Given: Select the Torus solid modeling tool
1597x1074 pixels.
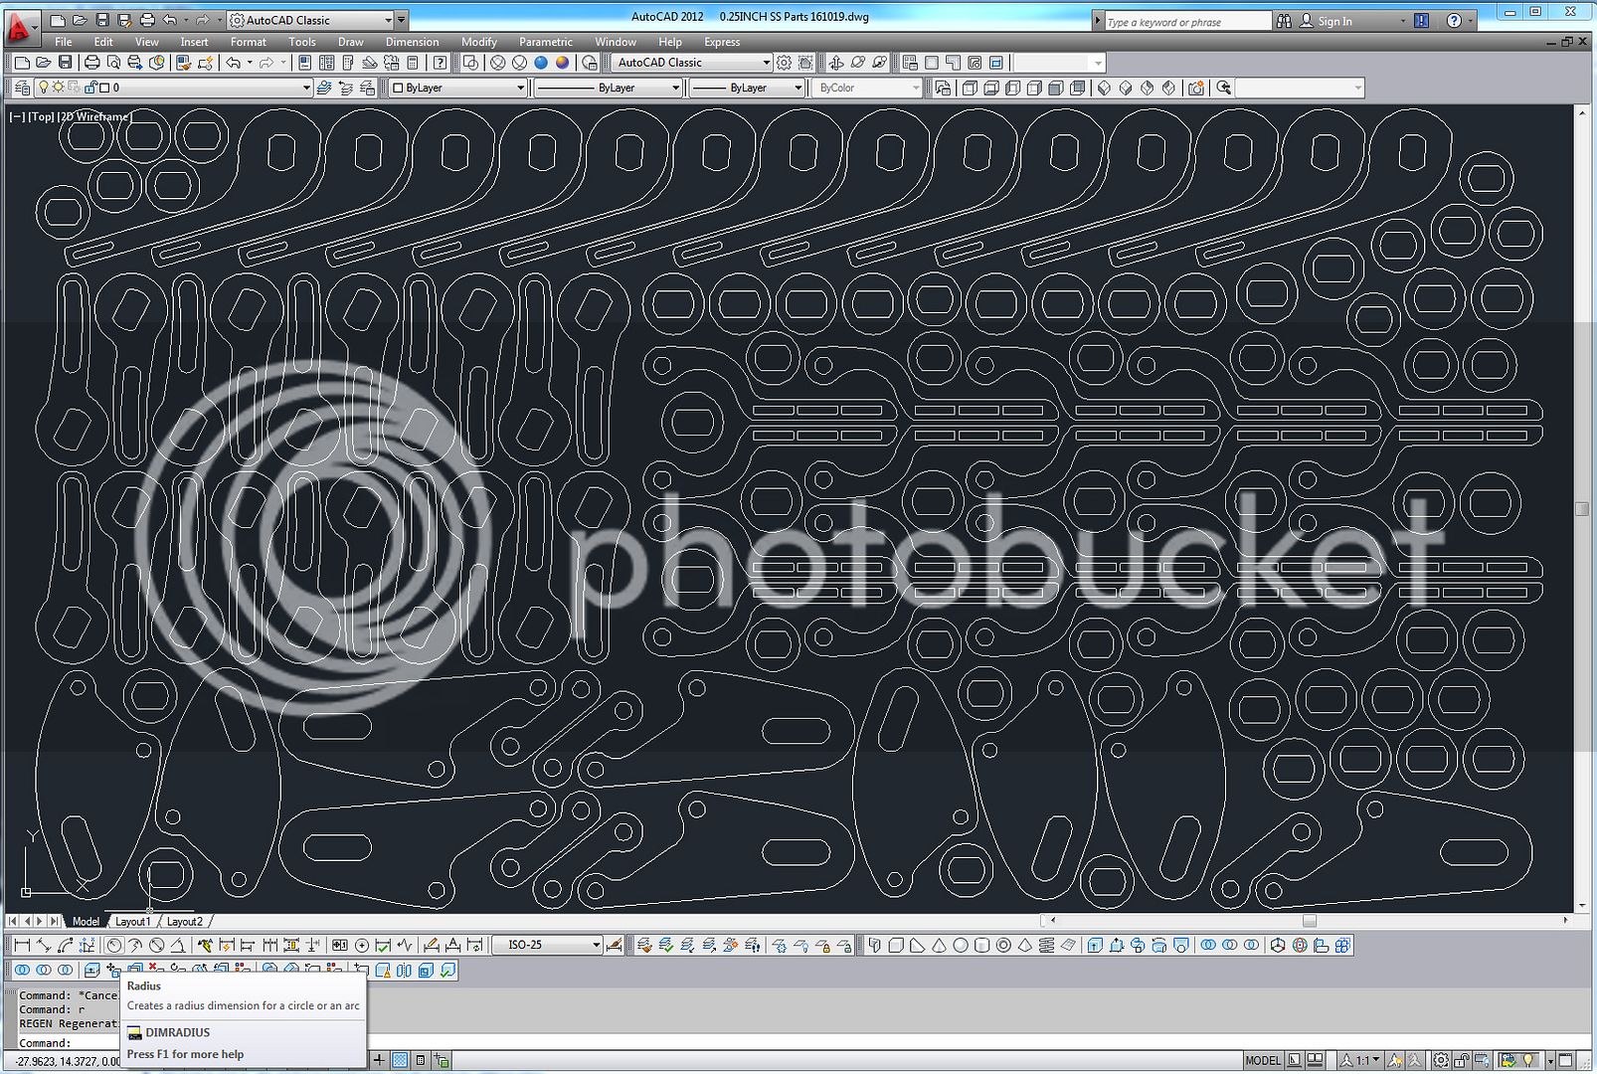Looking at the screenshot, I should (x=1003, y=945).
